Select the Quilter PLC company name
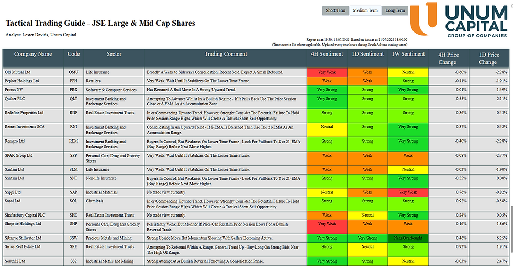 15,98
